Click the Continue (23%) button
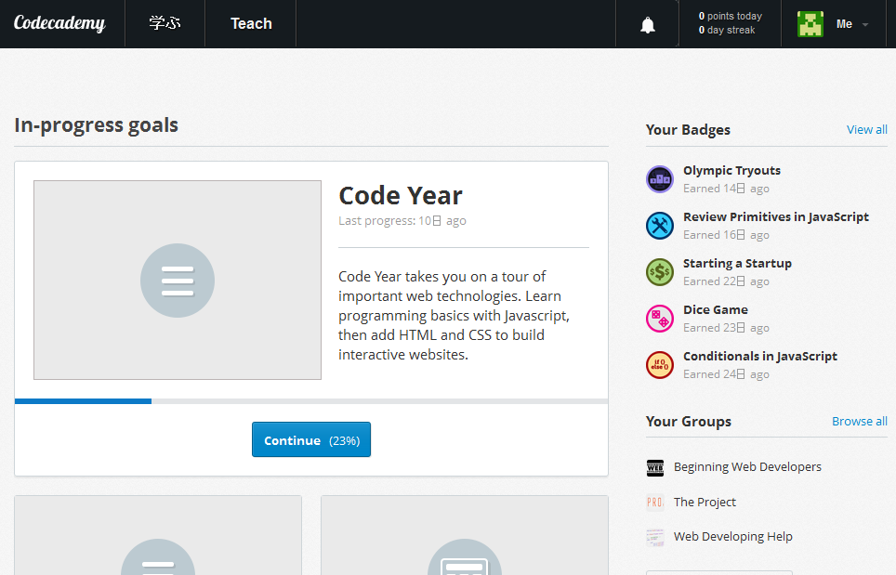This screenshot has height=575, width=896. pyautogui.click(x=311, y=439)
